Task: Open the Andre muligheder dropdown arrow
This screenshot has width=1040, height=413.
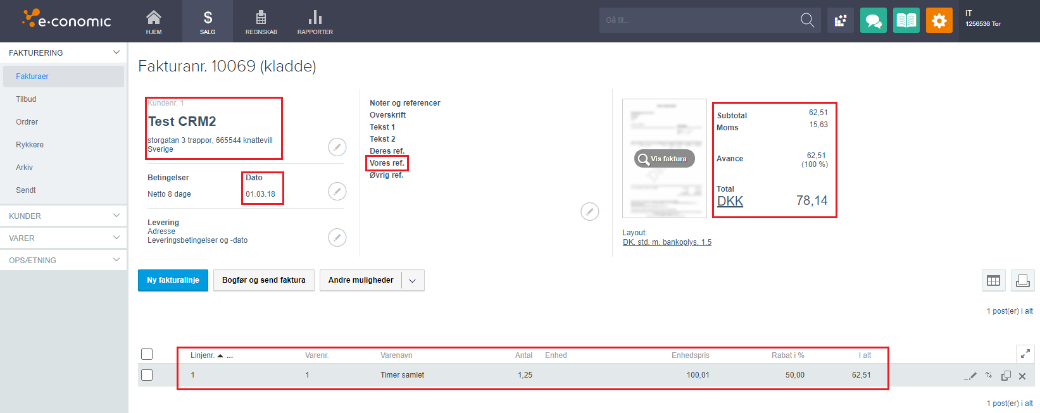Action: click(413, 281)
